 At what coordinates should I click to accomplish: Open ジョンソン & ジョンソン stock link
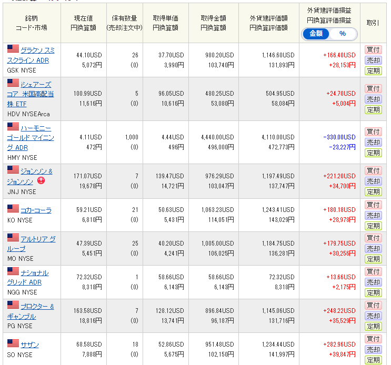29,176
